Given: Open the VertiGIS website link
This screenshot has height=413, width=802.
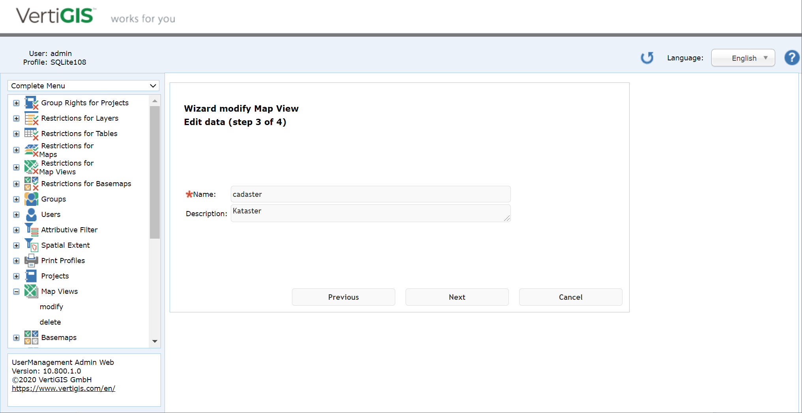Looking at the screenshot, I should coord(64,388).
